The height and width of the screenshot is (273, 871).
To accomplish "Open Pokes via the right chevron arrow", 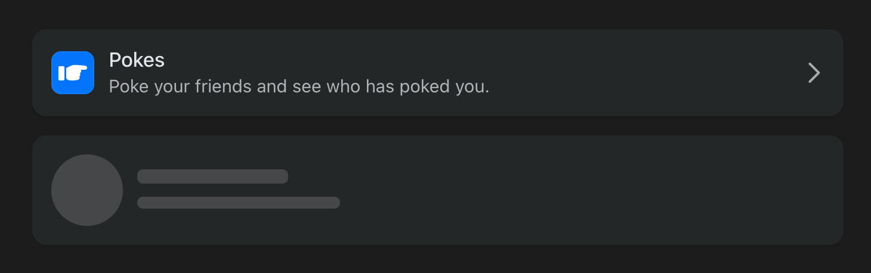I will click(814, 73).
